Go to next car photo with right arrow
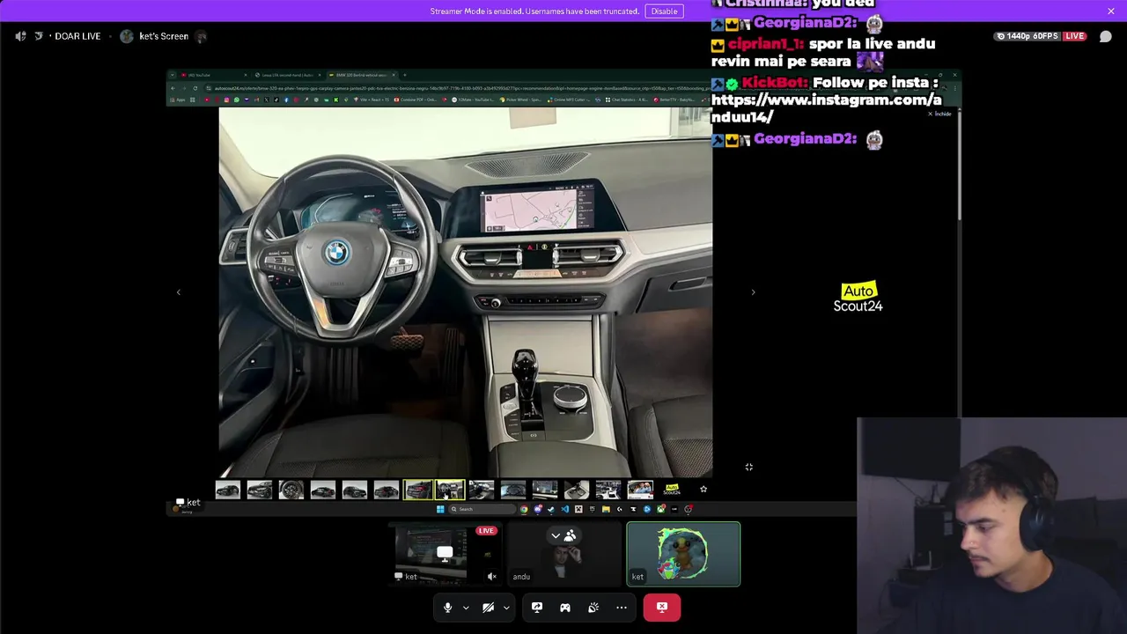 point(753,292)
